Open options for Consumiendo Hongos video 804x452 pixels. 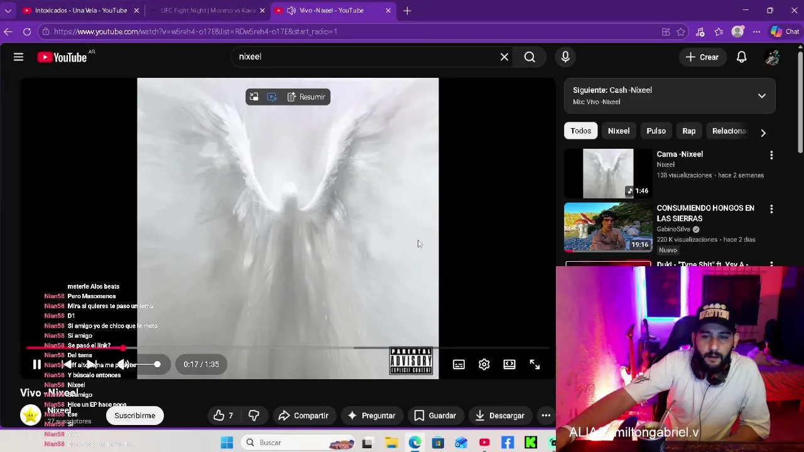point(771,208)
